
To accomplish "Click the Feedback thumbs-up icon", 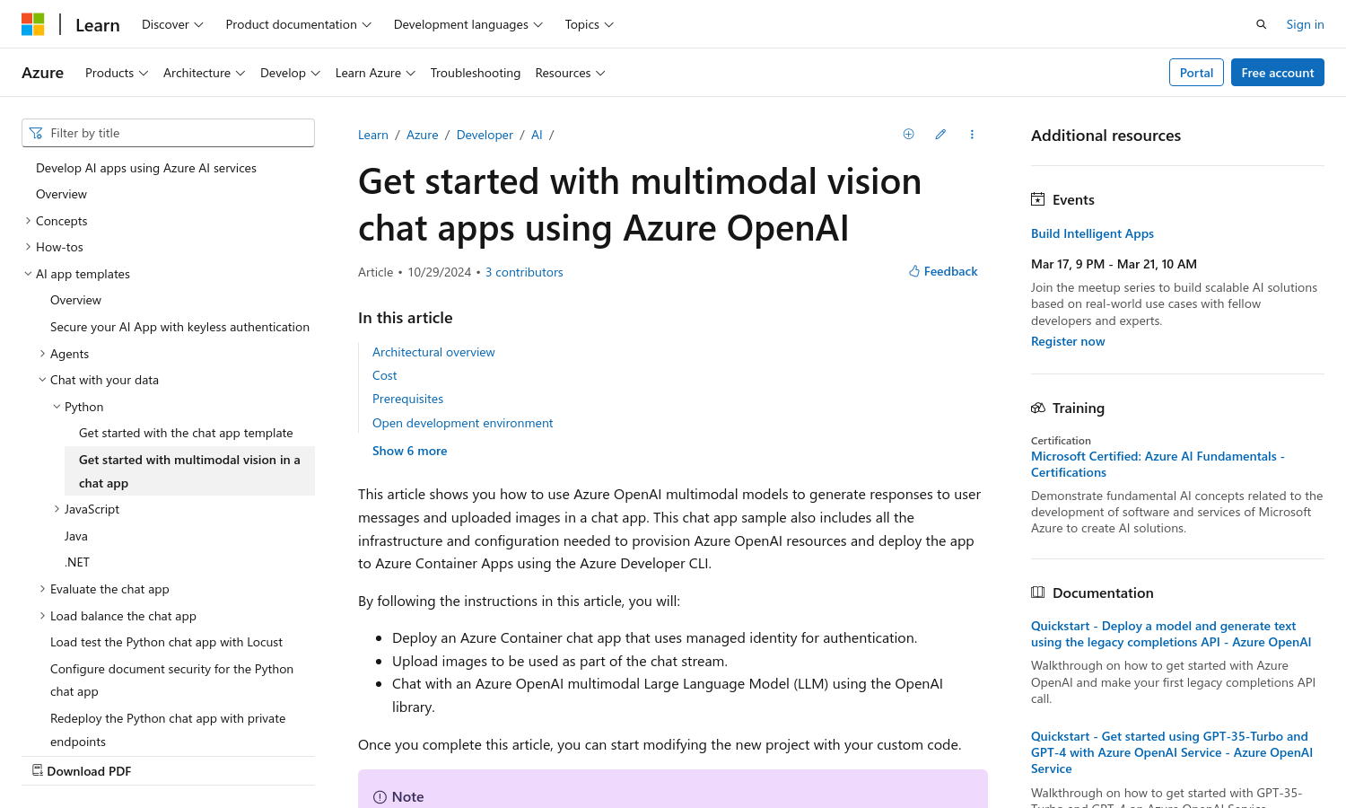I will (x=913, y=270).
